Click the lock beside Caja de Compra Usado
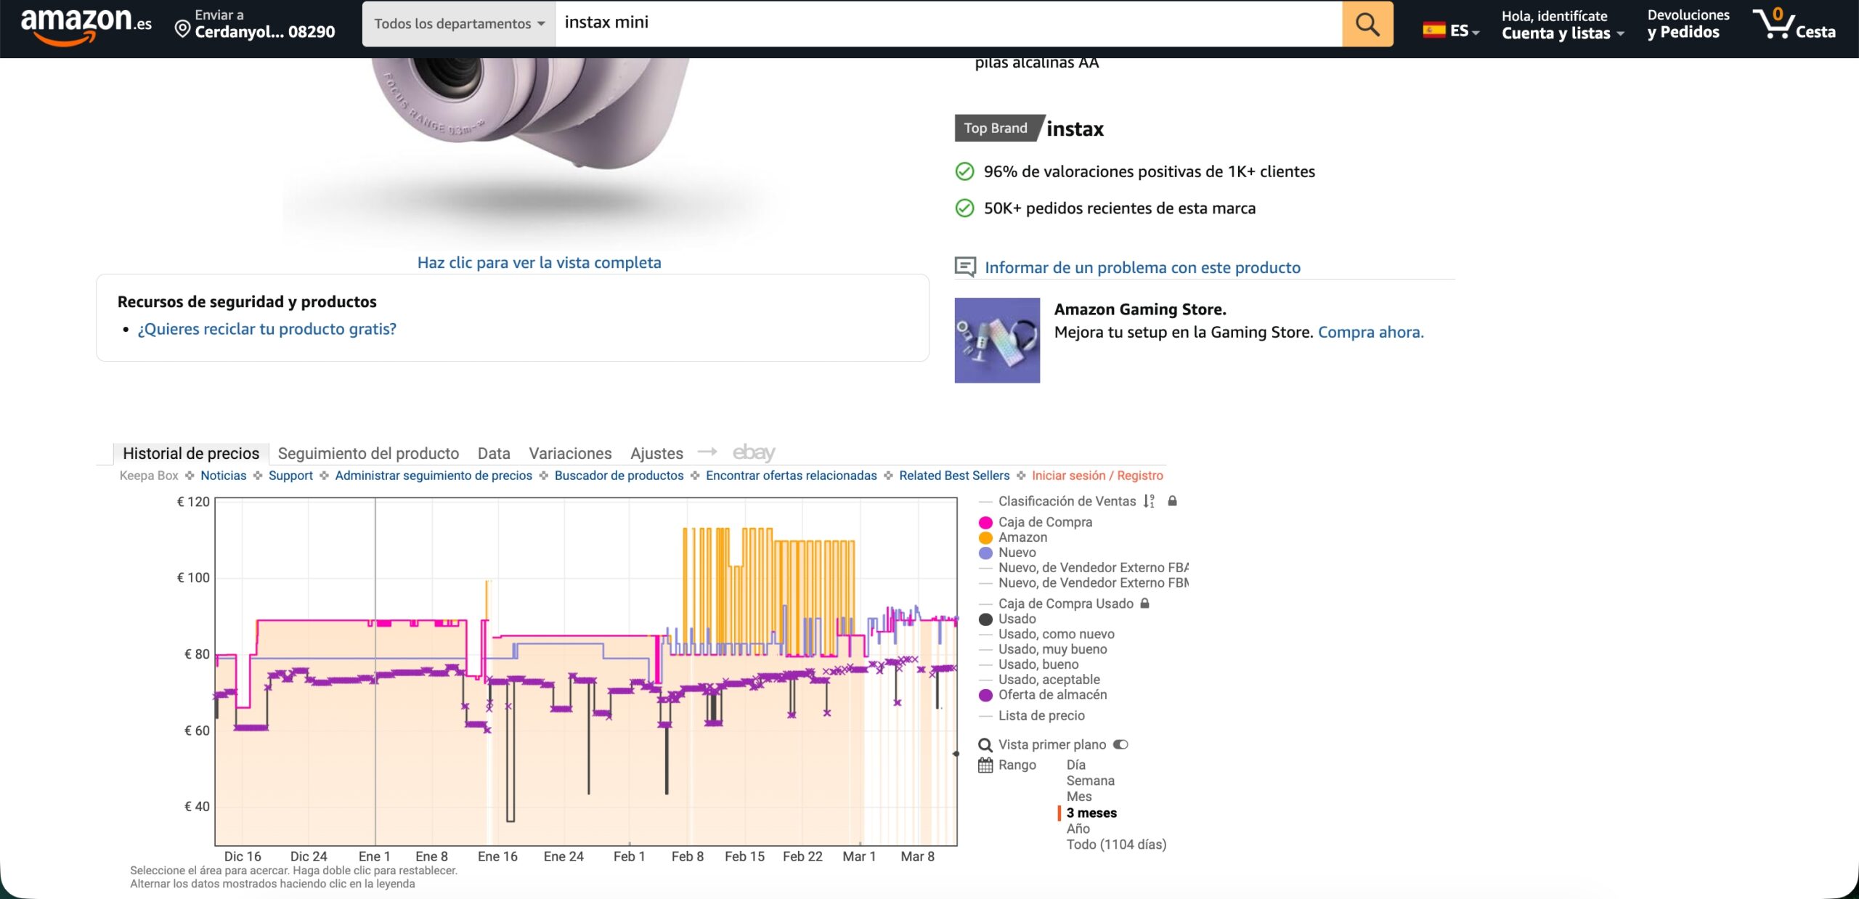Viewport: 1859px width, 899px height. pyautogui.click(x=1145, y=603)
